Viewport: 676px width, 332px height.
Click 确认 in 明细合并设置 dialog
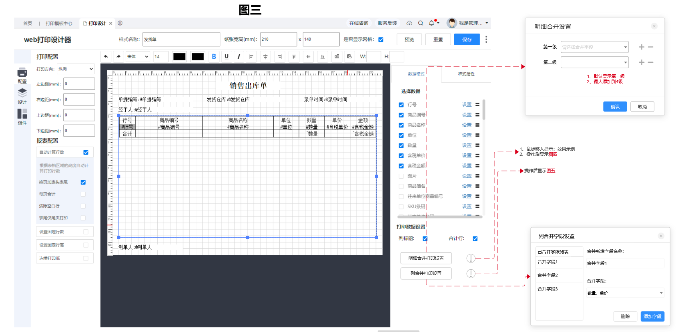(x=615, y=107)
